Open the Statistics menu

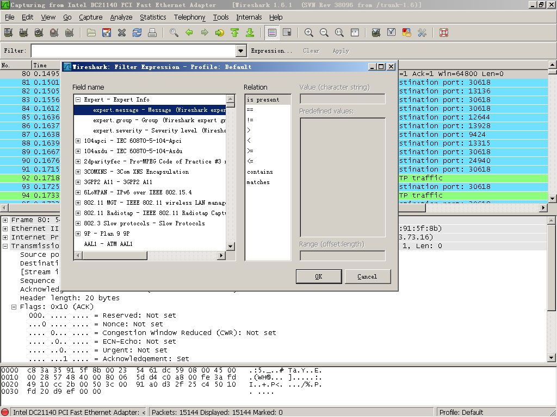(153, 17)
